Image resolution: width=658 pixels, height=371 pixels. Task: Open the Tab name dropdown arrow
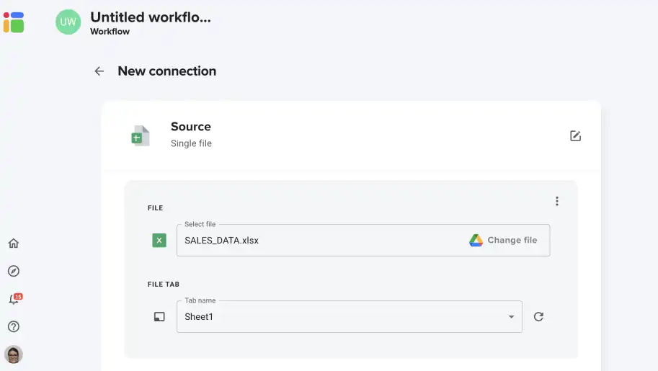(x=511, y=317)
